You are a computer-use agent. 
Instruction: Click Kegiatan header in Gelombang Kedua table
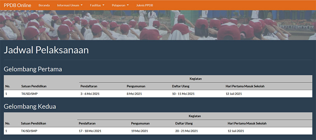click(x=195, y=116)
